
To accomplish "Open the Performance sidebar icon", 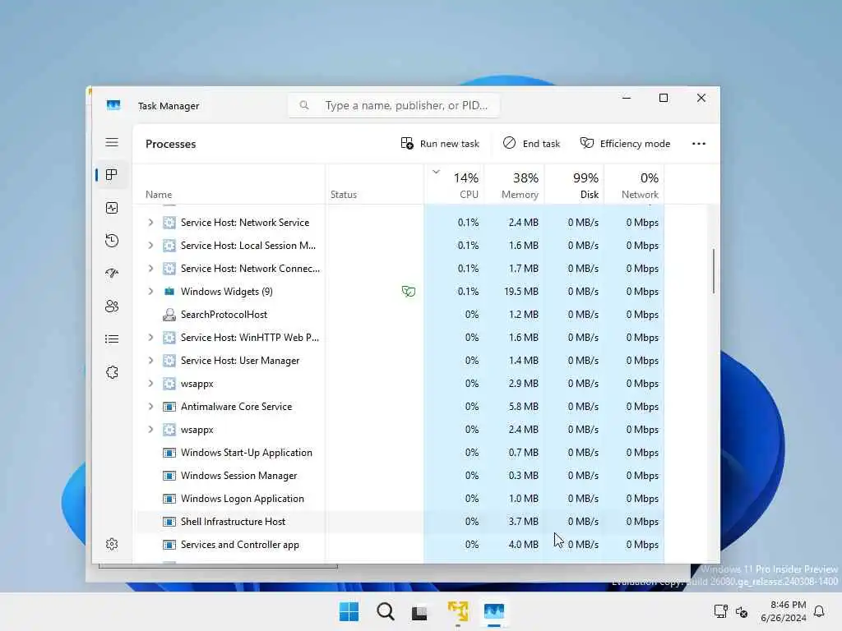I will (x=112, y=208).
